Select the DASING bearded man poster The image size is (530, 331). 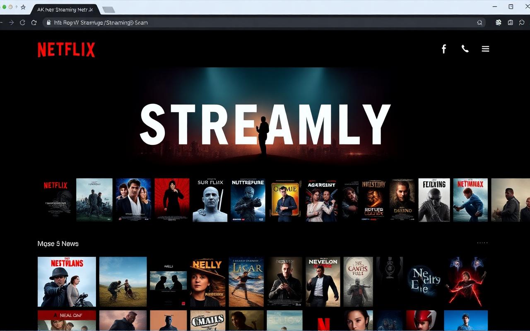[402, 200]
